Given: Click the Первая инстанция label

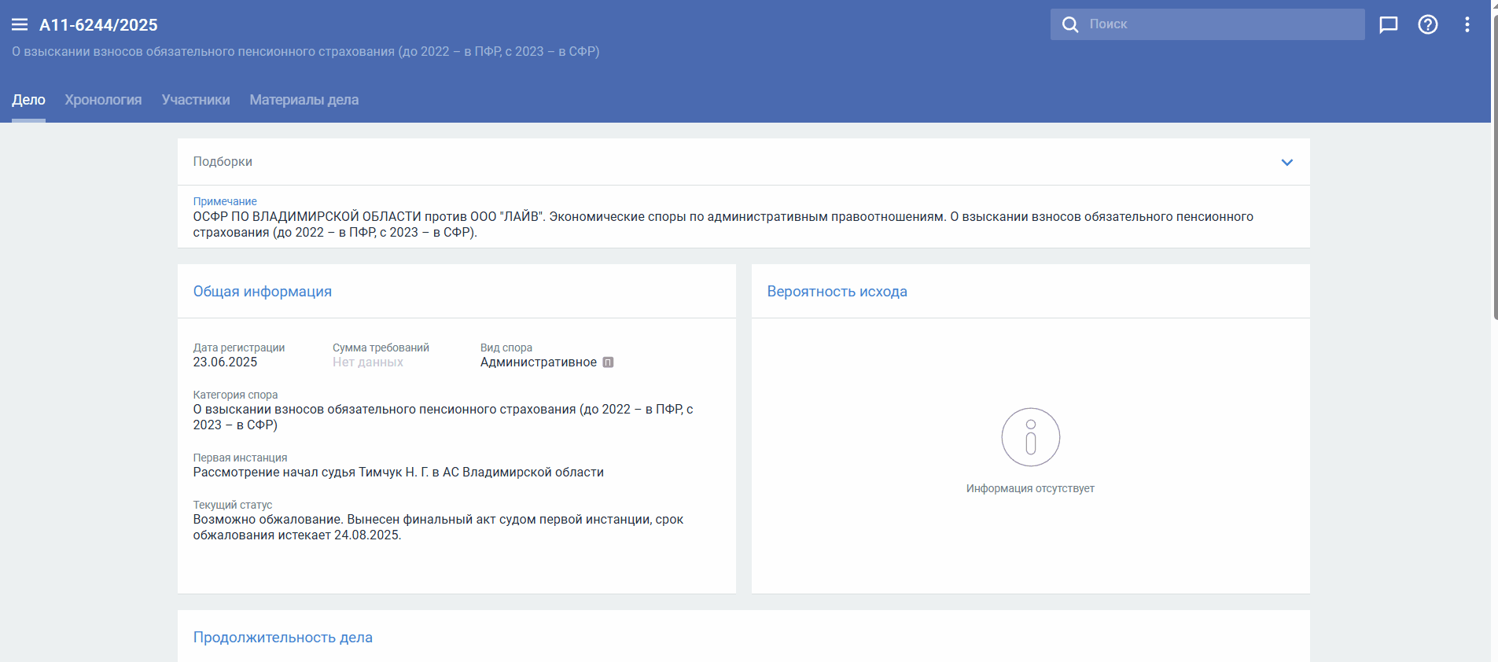Looking at the screenshot, I should (240, 458).
